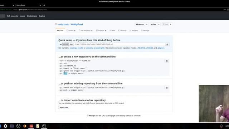229x129 pixels.
Task: Click the Import code button
Action: tap(64, 107)
